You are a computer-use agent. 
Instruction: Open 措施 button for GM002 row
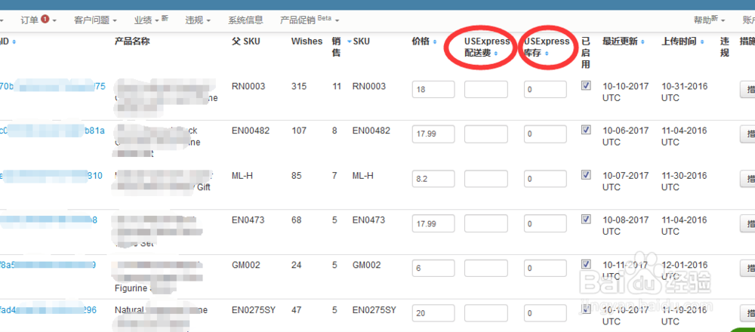pos(747,268)
